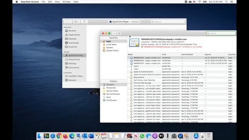
Task: Select the public key row
Action: coord(182,66)
